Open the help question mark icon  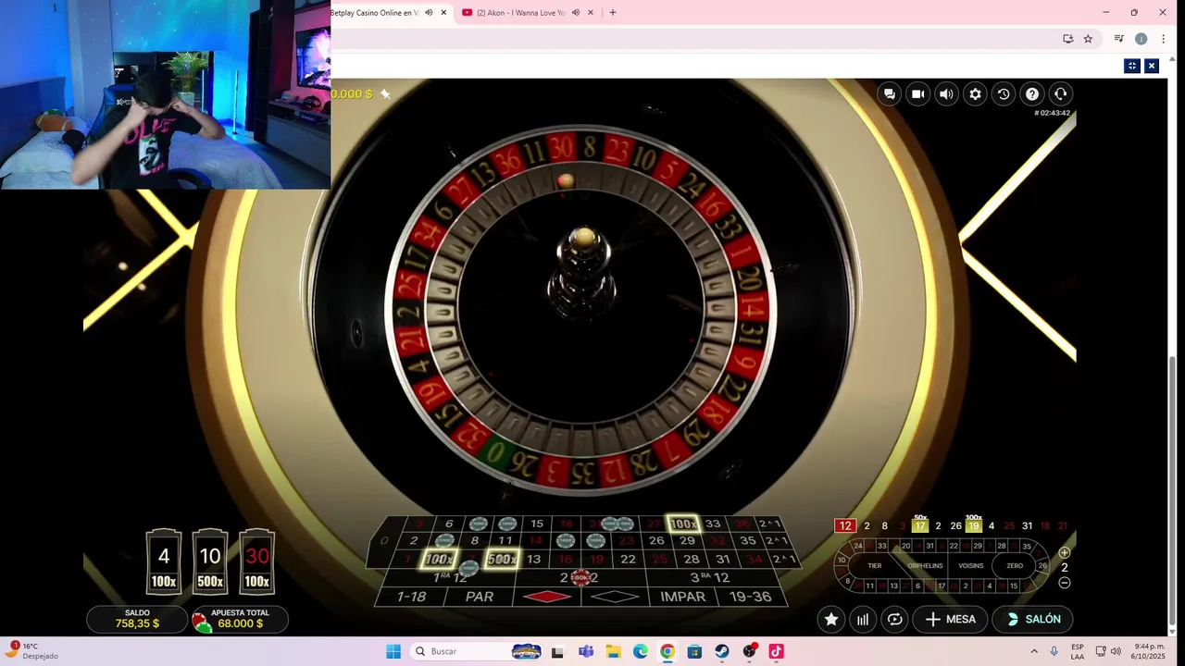(1032, 93)
